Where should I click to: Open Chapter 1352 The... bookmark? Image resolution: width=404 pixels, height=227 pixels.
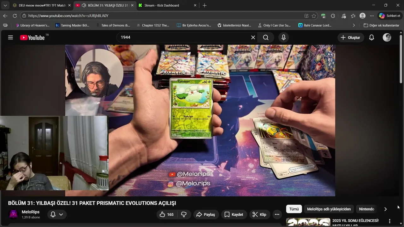pos(153,25)
